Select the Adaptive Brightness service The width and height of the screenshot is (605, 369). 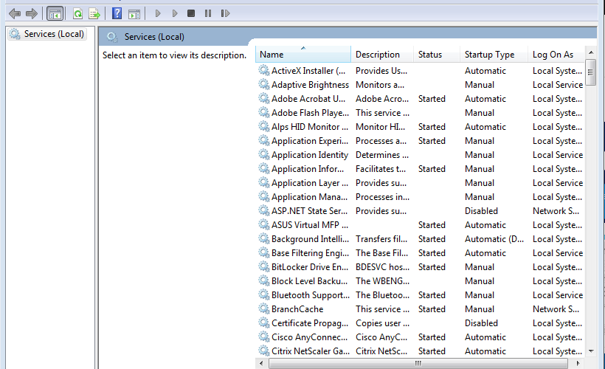pos(310,85)
